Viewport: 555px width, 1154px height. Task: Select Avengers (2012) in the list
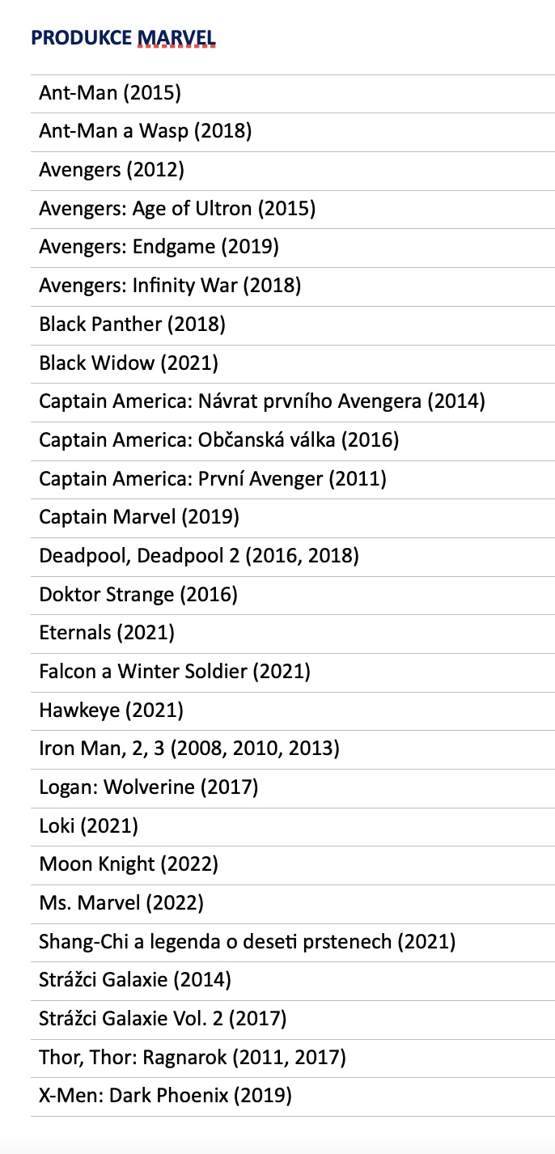click(112, 170)
